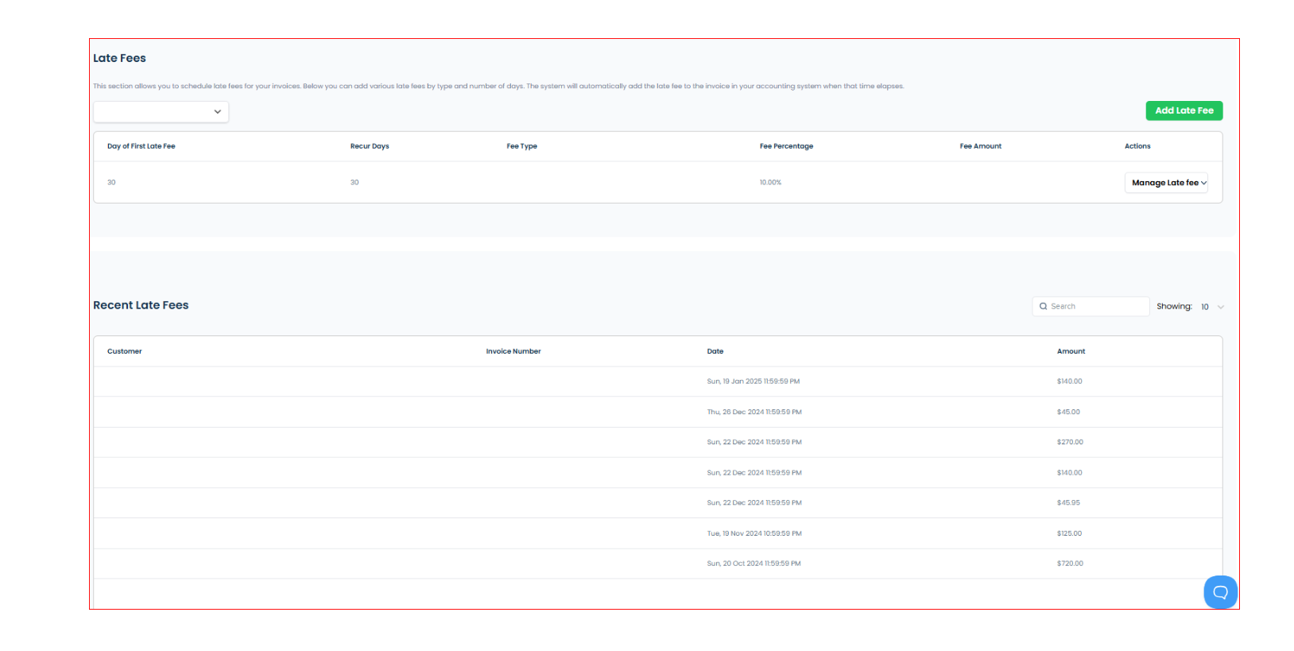Click the Amount column header
1294x651 pixels.
point(1071,351)
